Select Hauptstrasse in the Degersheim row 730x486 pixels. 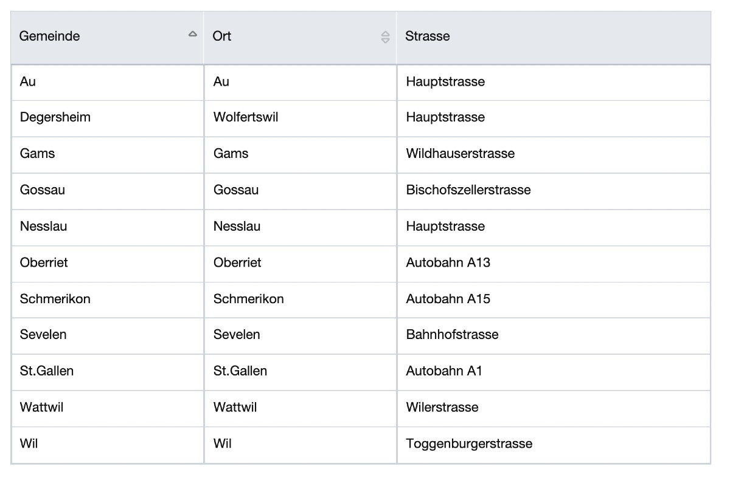[x=445, y=117]
